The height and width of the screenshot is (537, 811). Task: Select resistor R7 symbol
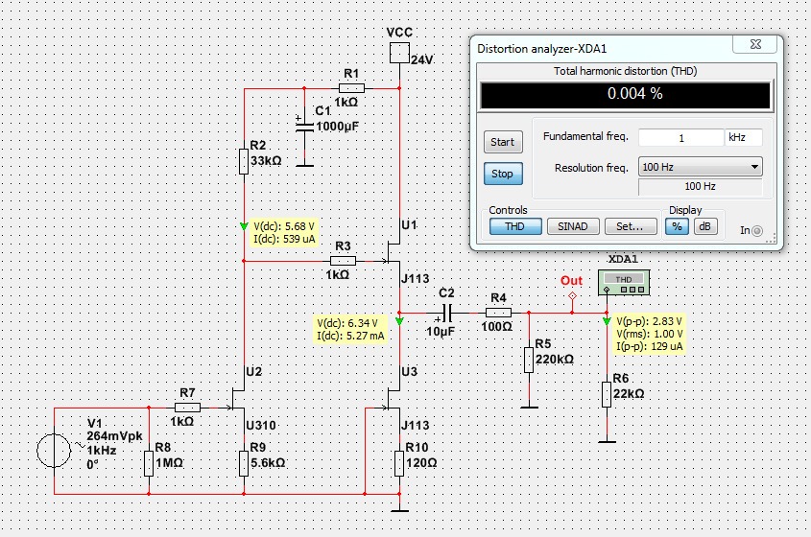coord(188,408)
